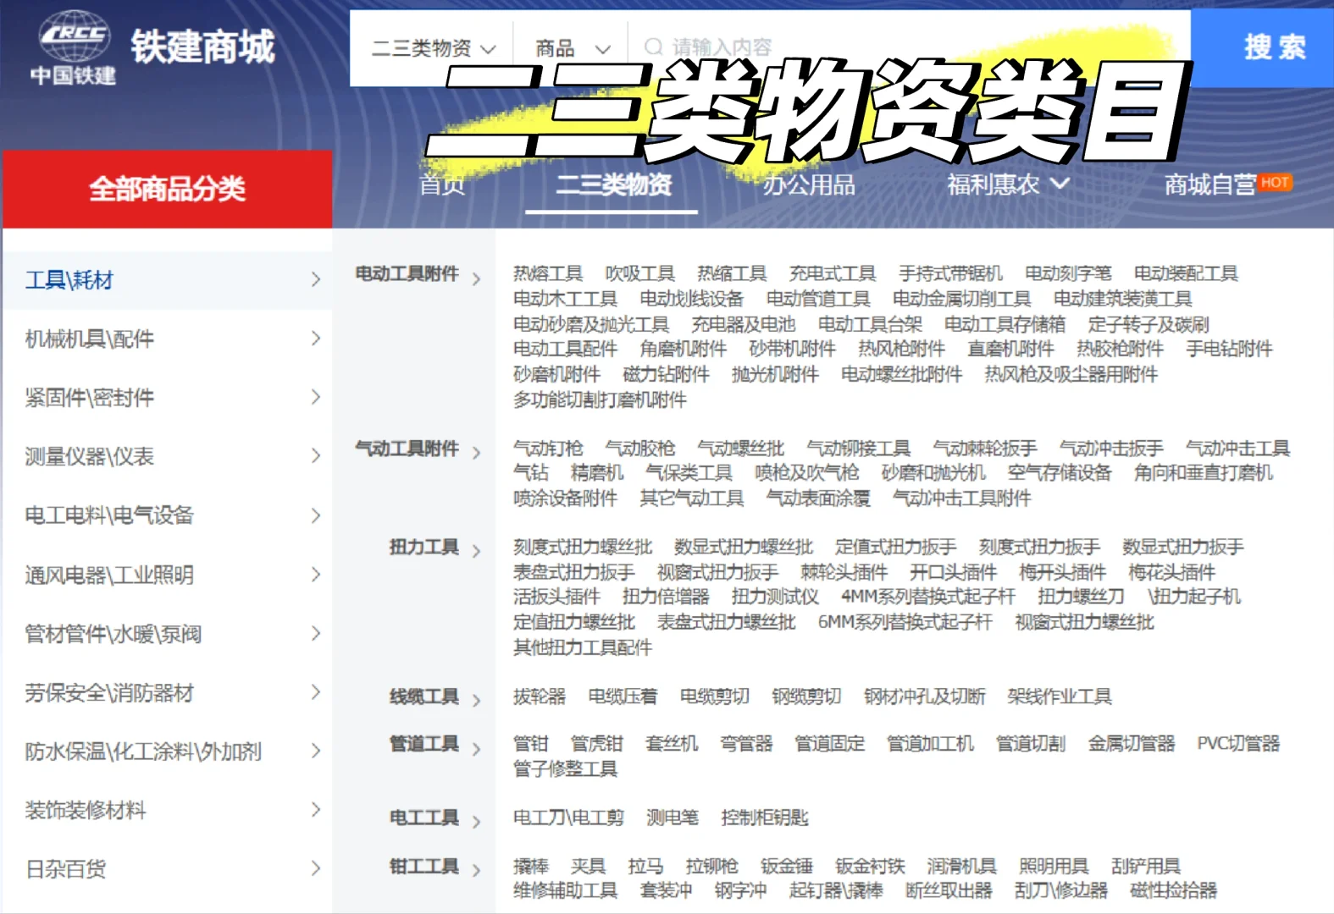Click the 角磨机附件 link
1334x914 pixels.
tap(684, 349)
